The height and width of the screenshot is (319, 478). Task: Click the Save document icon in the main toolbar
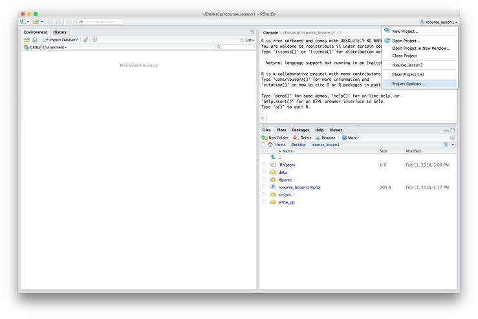click(x=50, y=21)
